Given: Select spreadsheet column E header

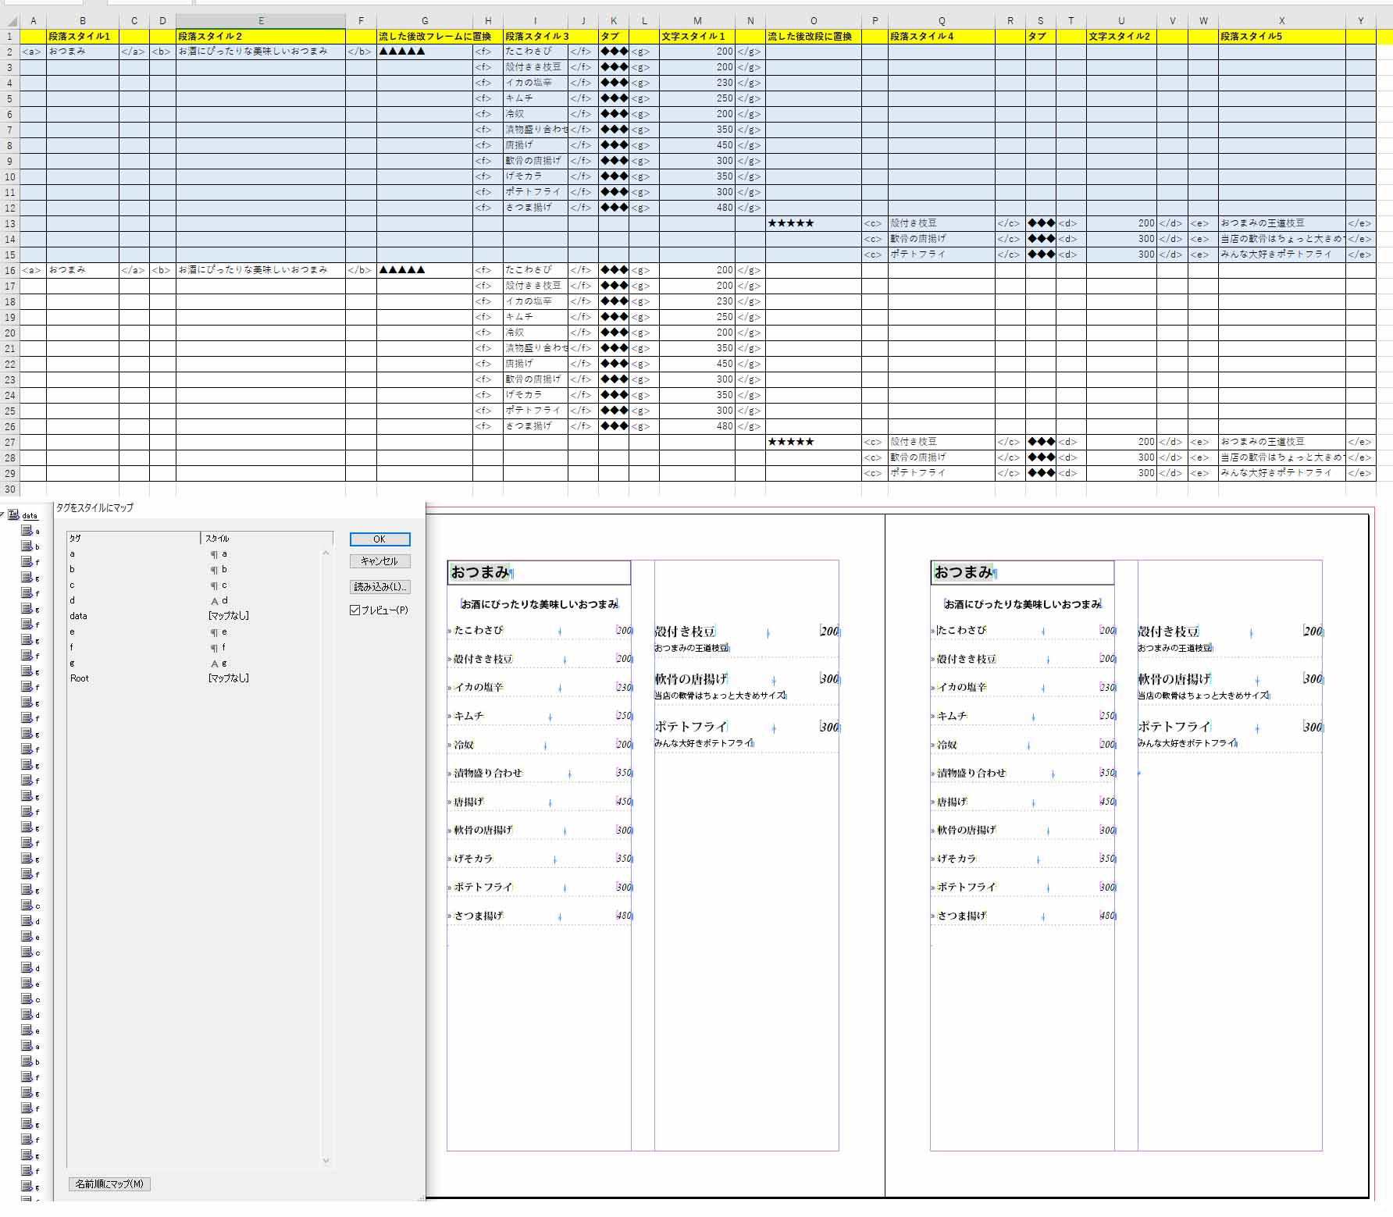Looking at the screenshot, I should (261, 21).
